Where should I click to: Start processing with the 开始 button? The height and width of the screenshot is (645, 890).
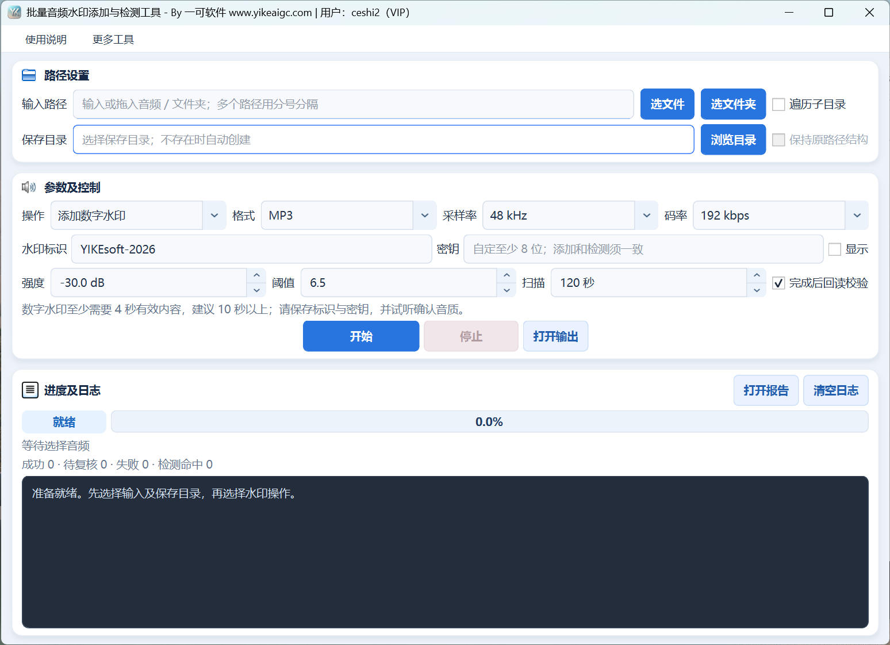click(361, 336)
